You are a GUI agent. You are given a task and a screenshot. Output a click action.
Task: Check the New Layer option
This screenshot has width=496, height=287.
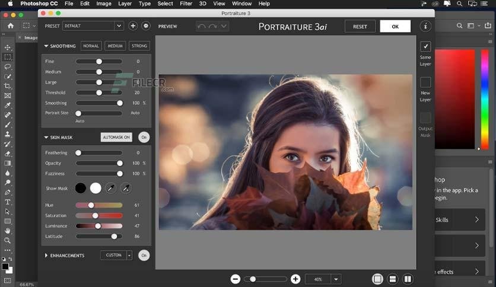[425, 82]
